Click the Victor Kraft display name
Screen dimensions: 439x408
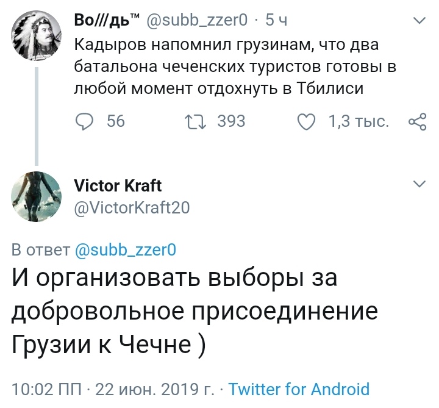[x=118, y=185]
